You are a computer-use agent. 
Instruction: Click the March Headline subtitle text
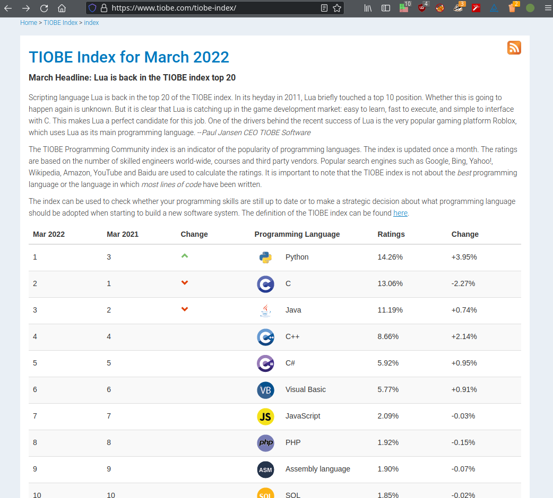pos(132,77)
